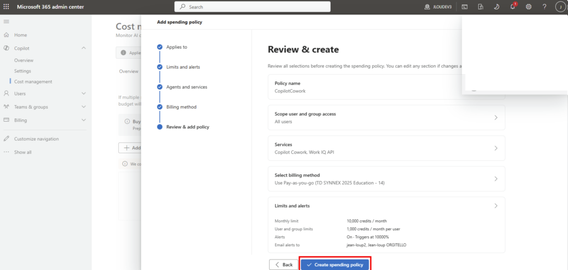Screen dimensions: 568x270
Task: Click 'On - Triggers at 10000%' text
Action: point(367,237)
